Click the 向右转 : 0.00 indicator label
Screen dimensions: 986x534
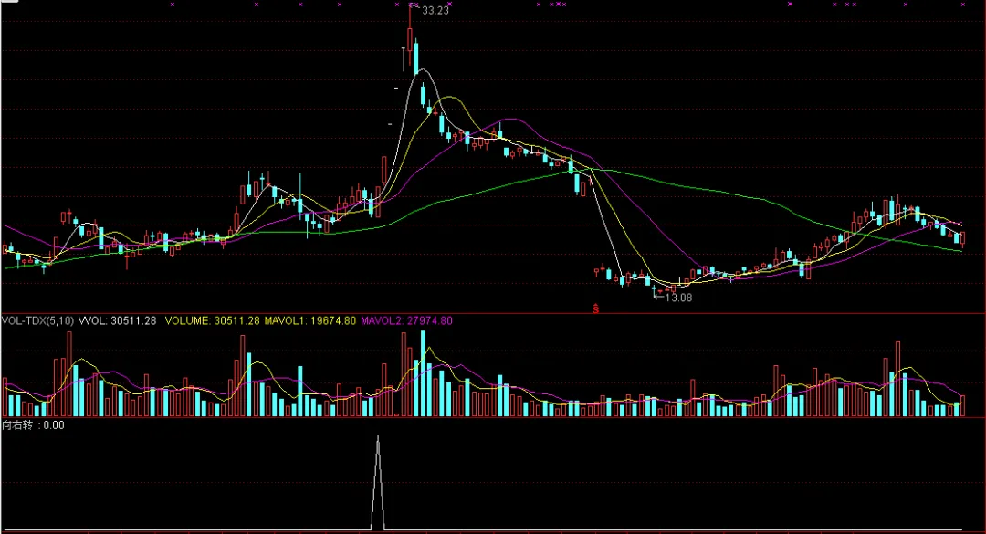(x=34, y=425)
